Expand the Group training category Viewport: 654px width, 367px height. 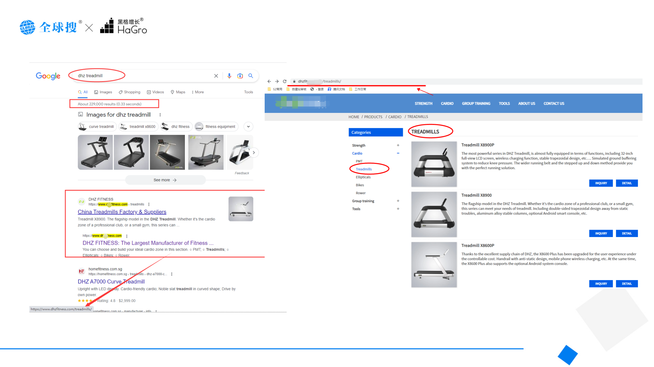pos(398,201)
